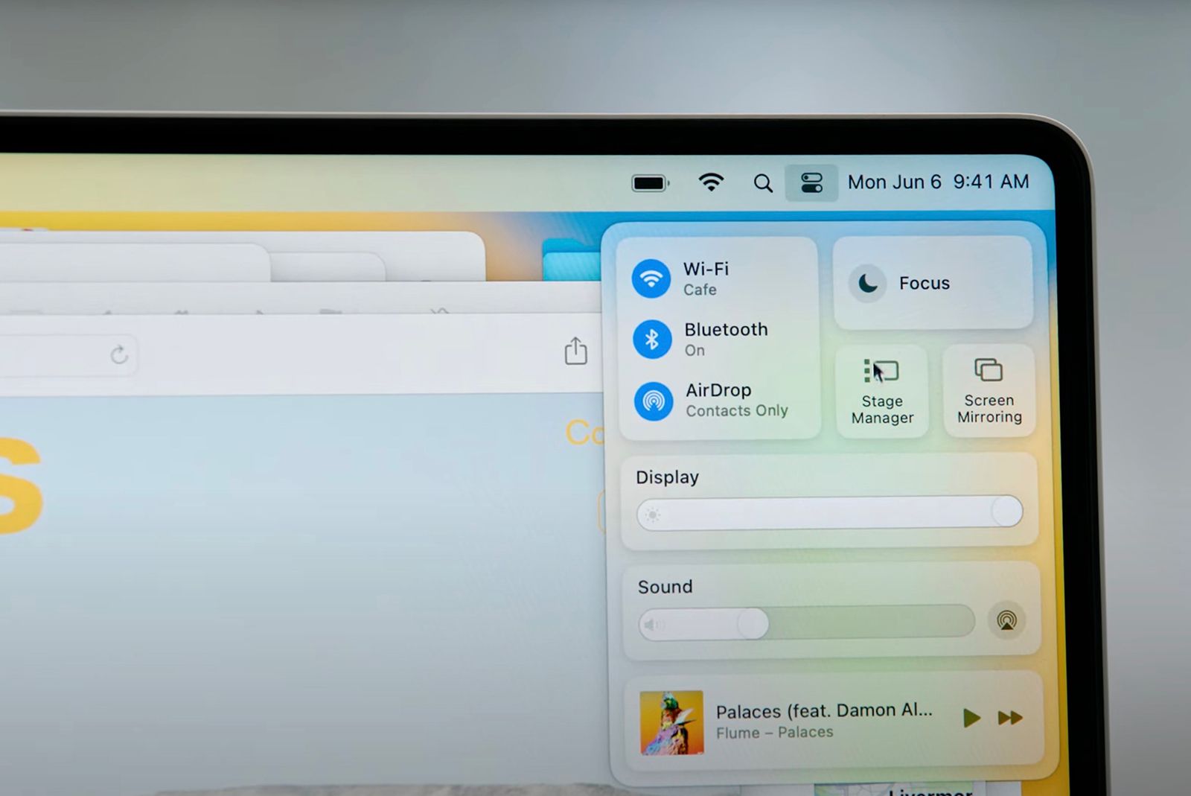Skip to the next track
1191x796 pixels.
[1010, 718]
